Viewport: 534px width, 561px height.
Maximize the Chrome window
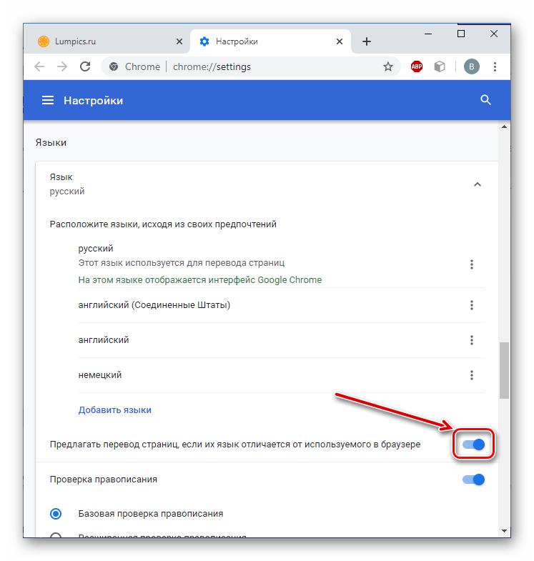[461, 34]
